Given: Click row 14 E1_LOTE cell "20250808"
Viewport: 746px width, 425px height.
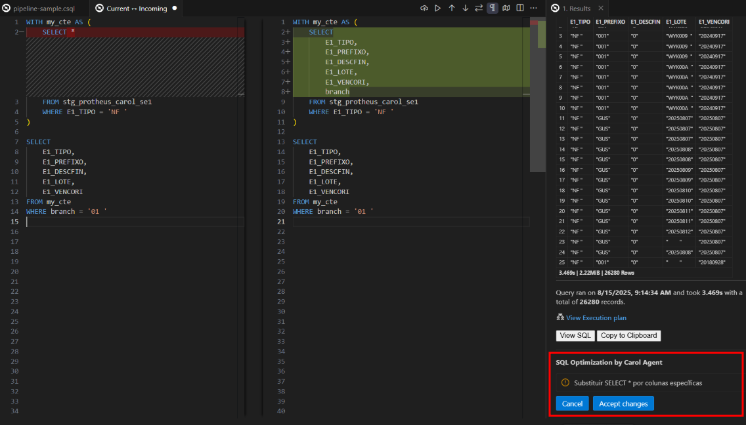Looking at the screenshot, I should 680,150.
